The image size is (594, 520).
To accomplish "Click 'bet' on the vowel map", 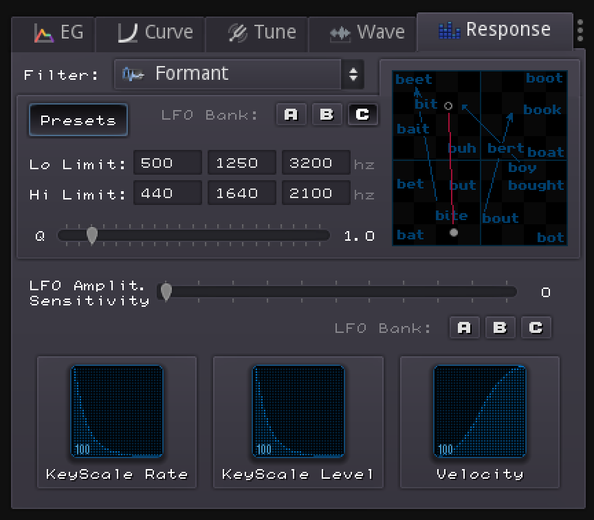I will [x=410, y=184].
